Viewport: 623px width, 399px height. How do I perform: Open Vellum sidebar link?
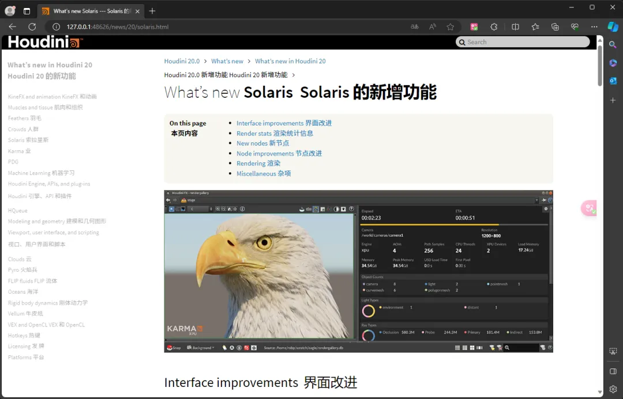[x=25, y=313]
